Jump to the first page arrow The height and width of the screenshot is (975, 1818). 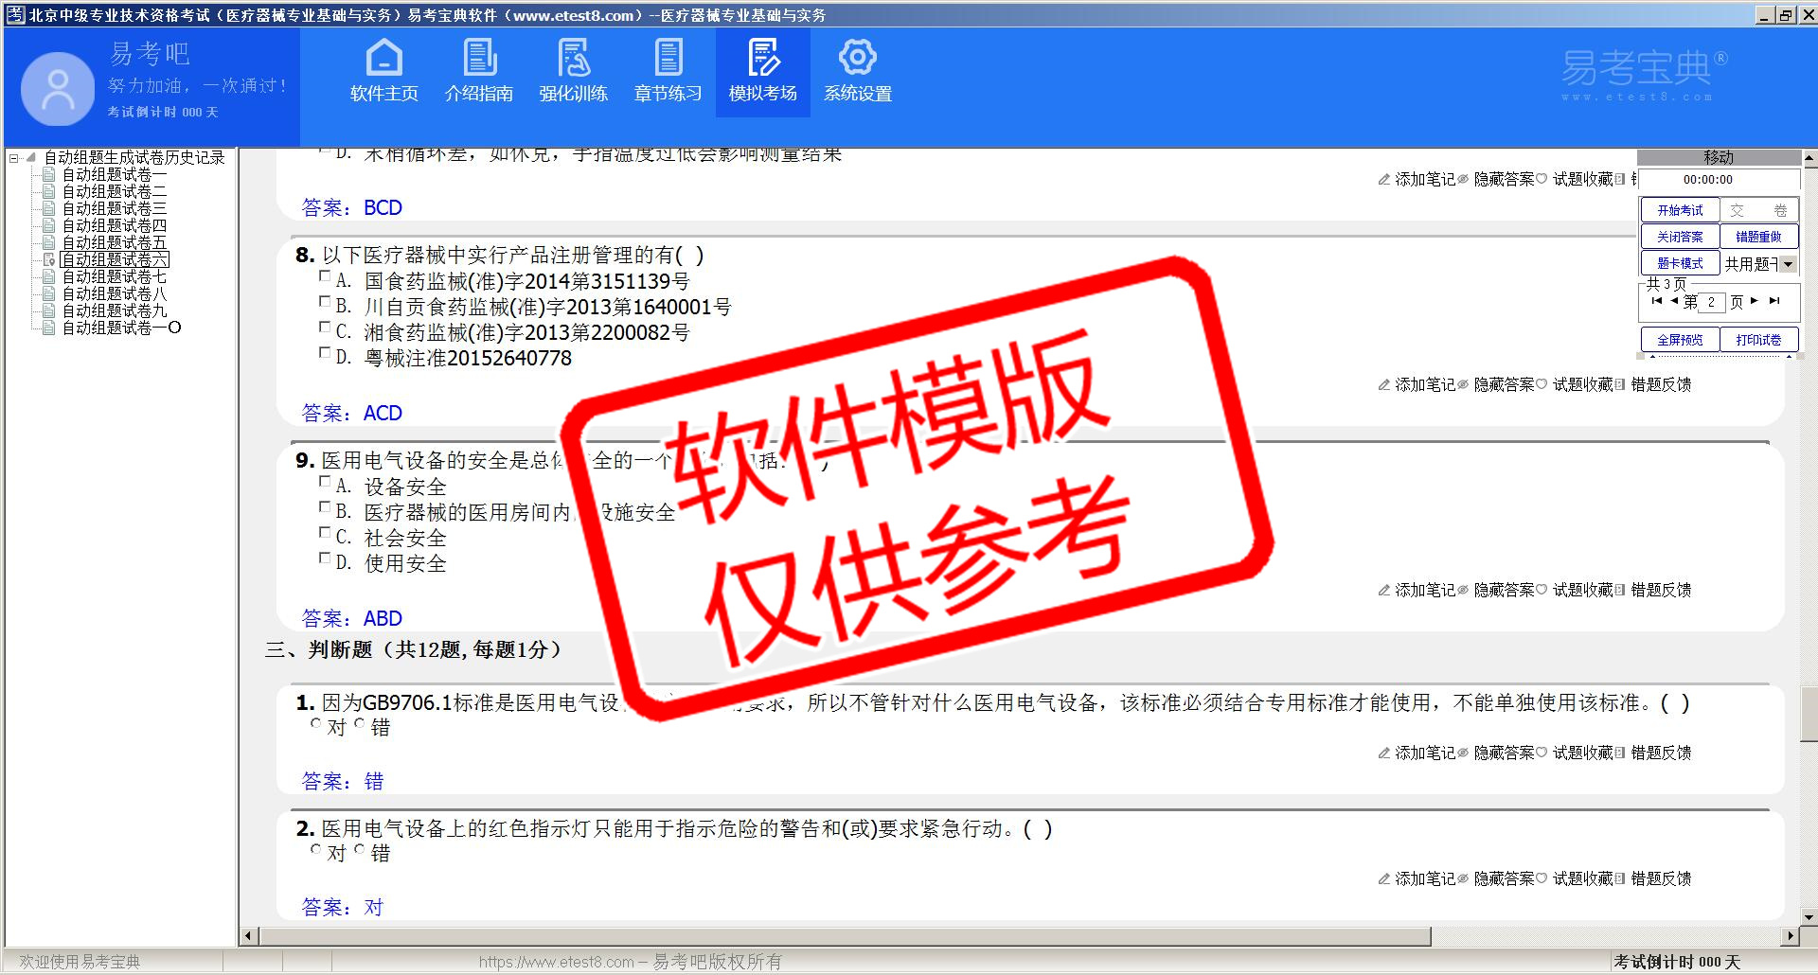[1656, 301]
